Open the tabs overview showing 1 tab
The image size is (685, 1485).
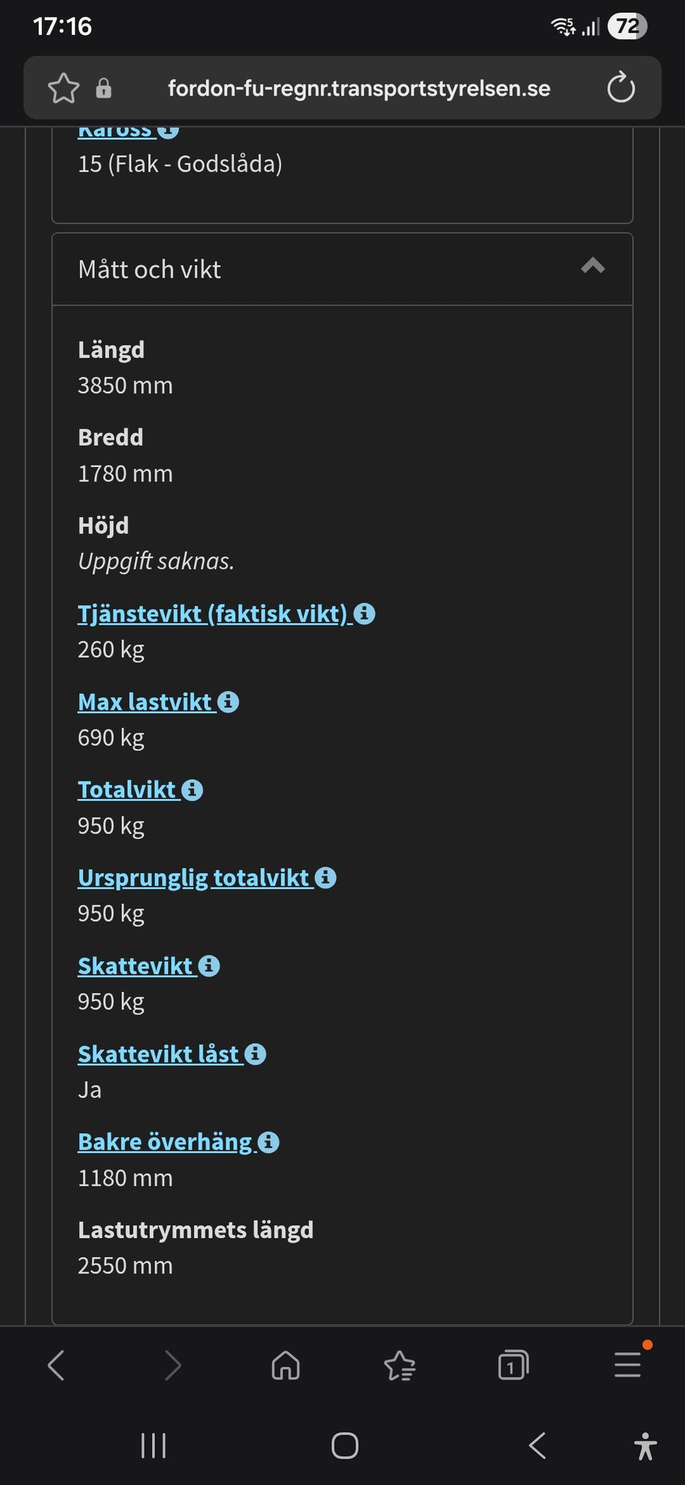(x=513, y=1366)
